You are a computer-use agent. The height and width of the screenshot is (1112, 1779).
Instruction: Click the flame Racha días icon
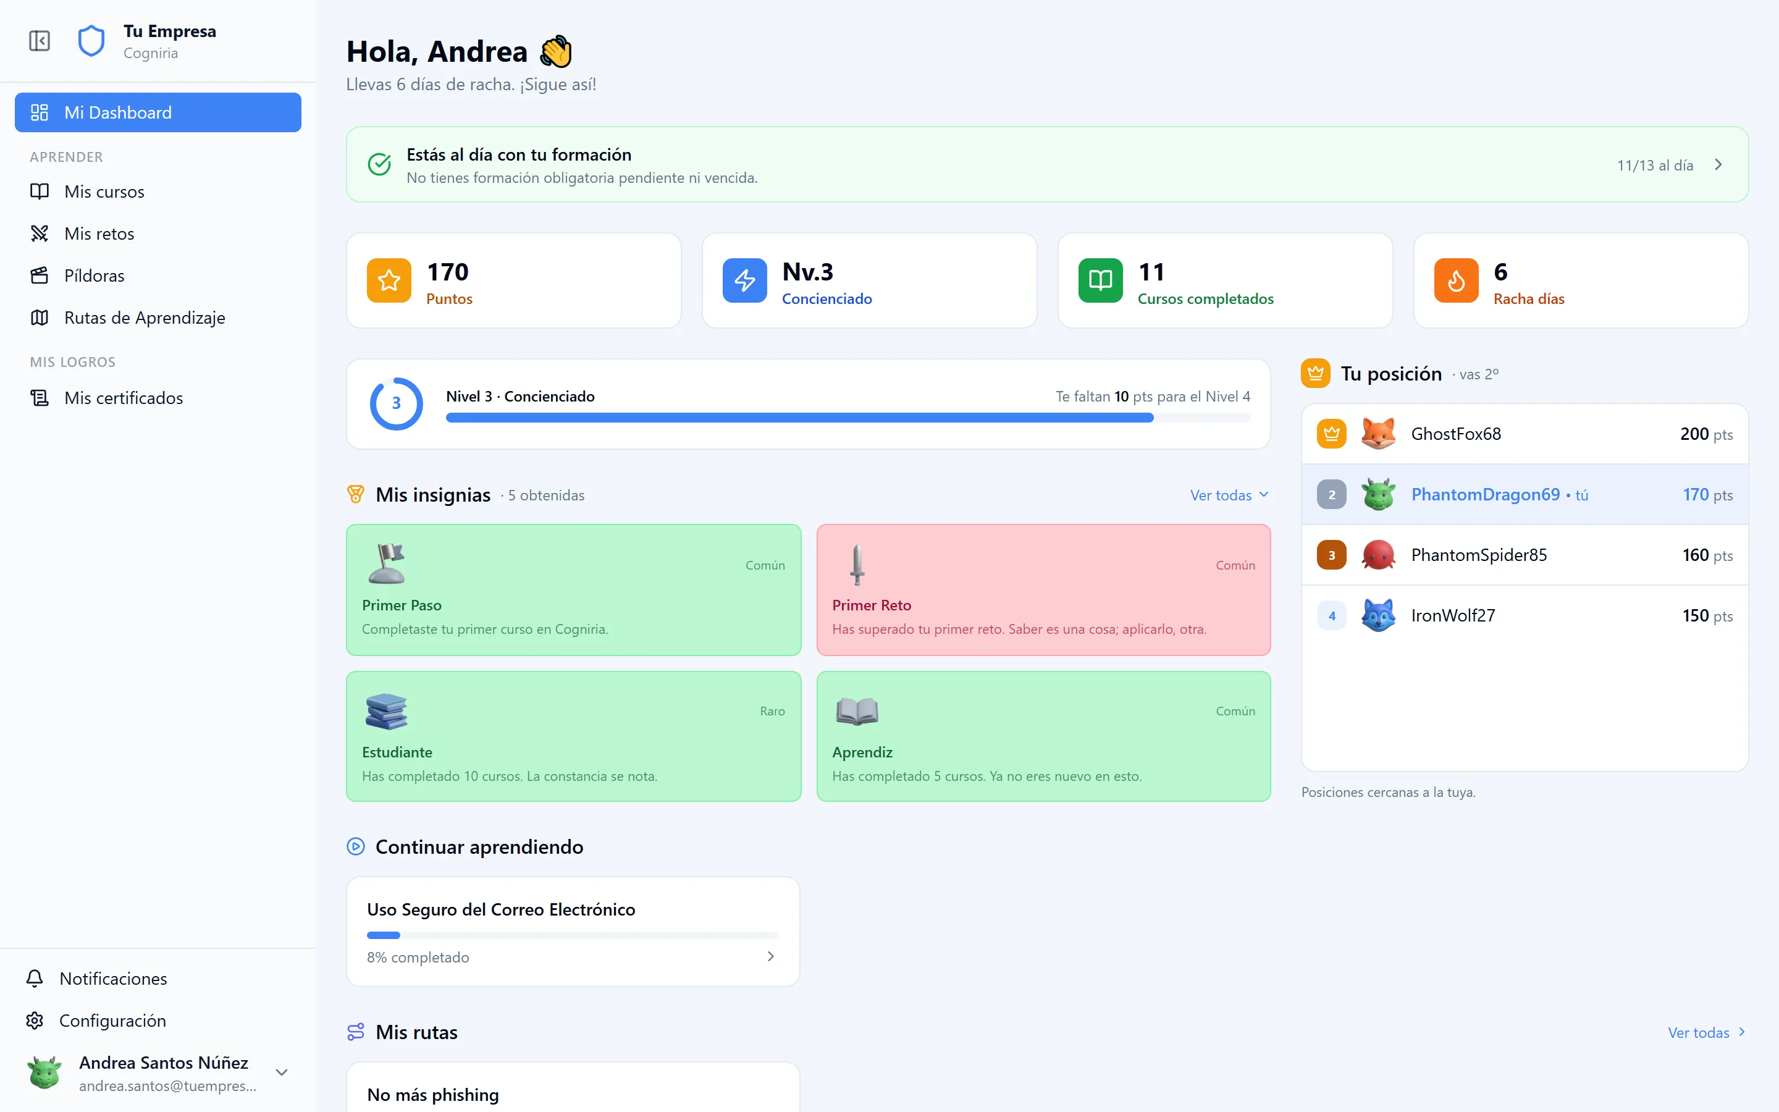tap(1457, 280)
